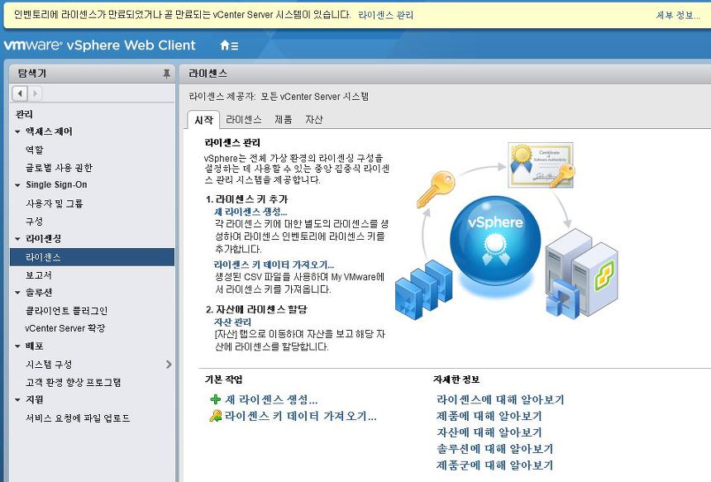Click 새 라이센스 생성 link under step 1
This screenshot has height=482, width=711.
click(x=251, y=212)
